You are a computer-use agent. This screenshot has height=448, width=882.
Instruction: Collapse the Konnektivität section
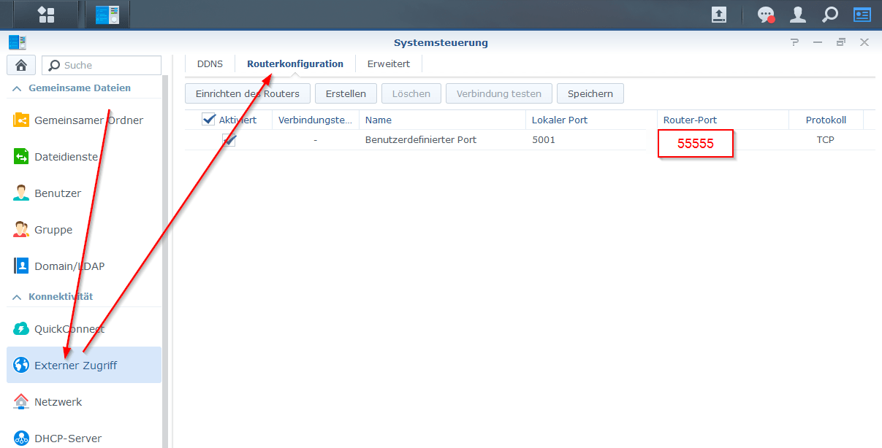click(16, 297)
